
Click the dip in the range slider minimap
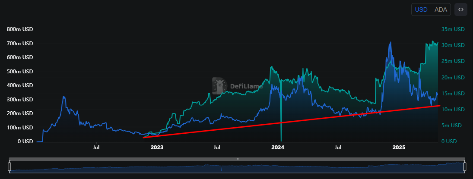222,168
